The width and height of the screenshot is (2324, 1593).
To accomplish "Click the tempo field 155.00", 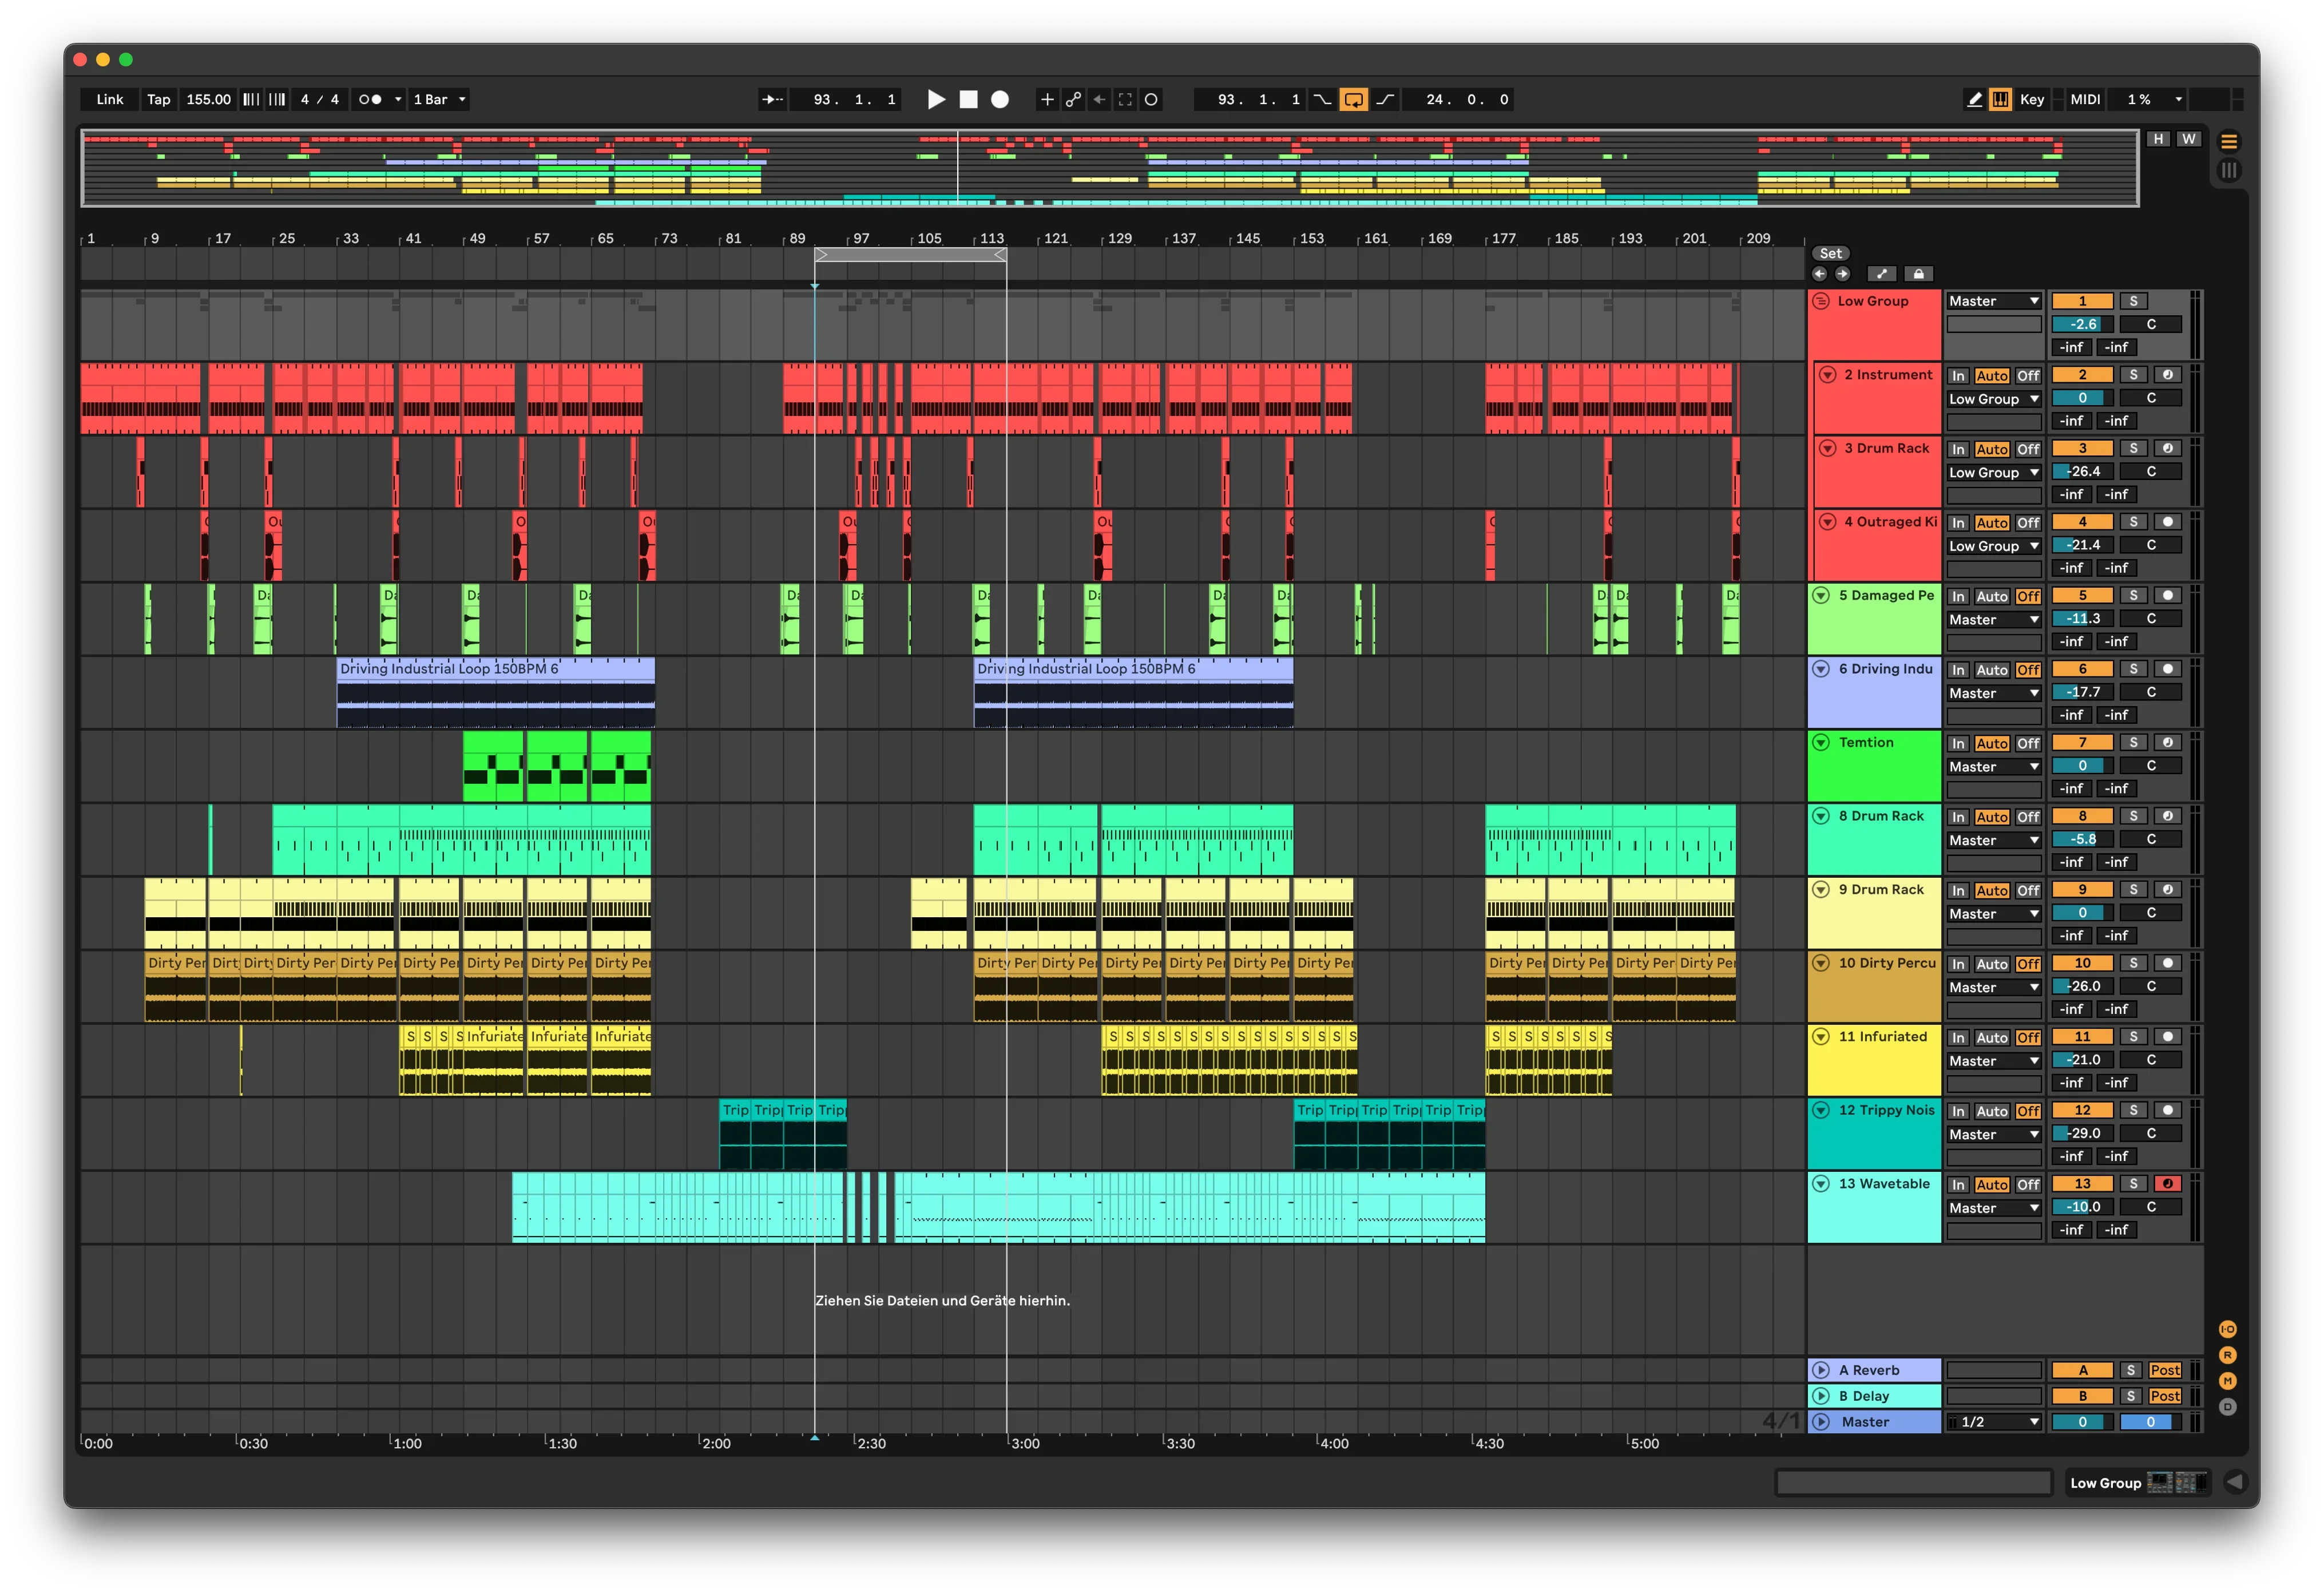I will pyautogui.click(x=208, y=99).
